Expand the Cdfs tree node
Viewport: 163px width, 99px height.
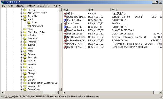[21, 67]
